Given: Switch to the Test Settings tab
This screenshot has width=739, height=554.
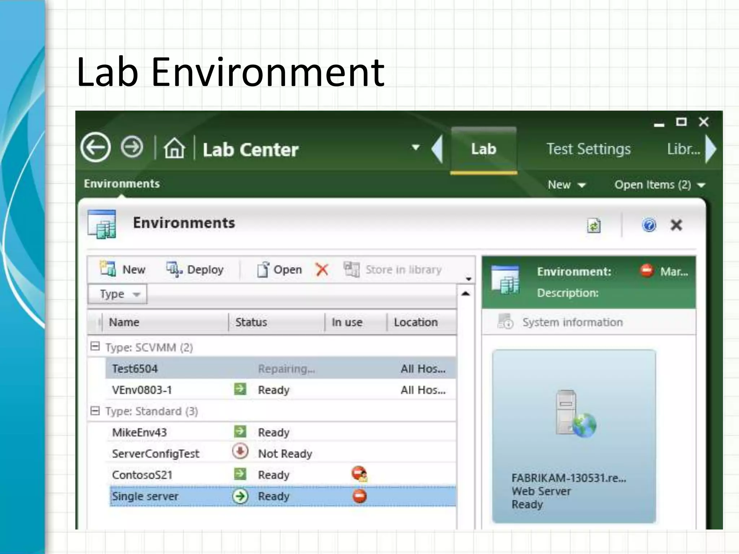Looking at the screenshot, I should (x=588, y=149).
